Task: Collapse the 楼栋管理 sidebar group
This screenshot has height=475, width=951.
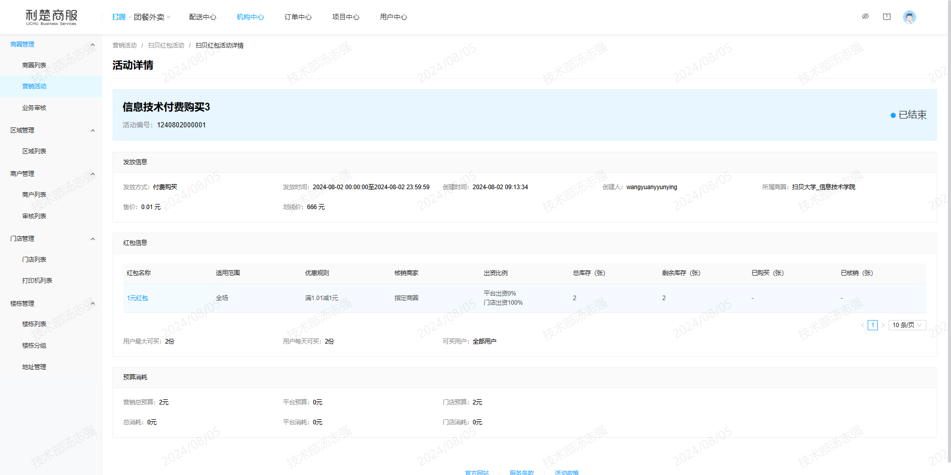Action: click(x=93, y=304)
